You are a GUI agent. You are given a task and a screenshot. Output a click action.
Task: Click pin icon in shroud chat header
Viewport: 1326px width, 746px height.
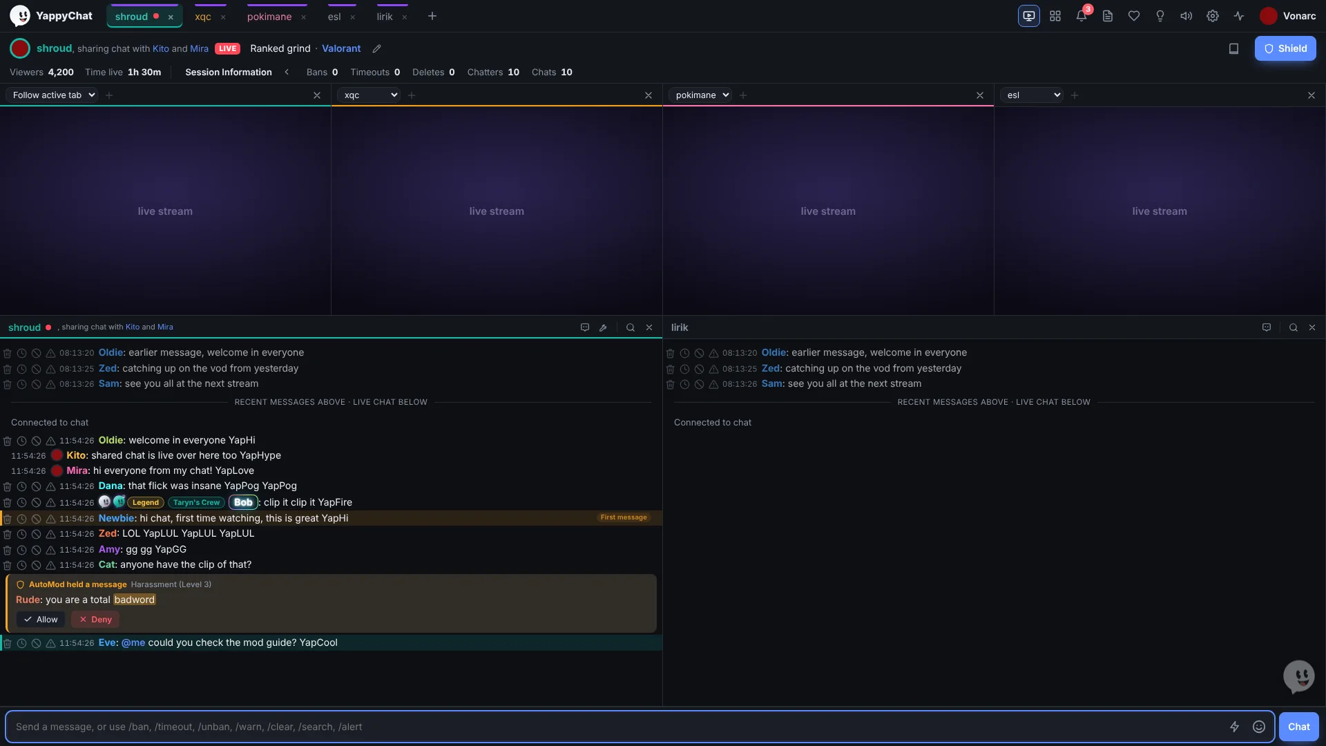coord(603,327)
